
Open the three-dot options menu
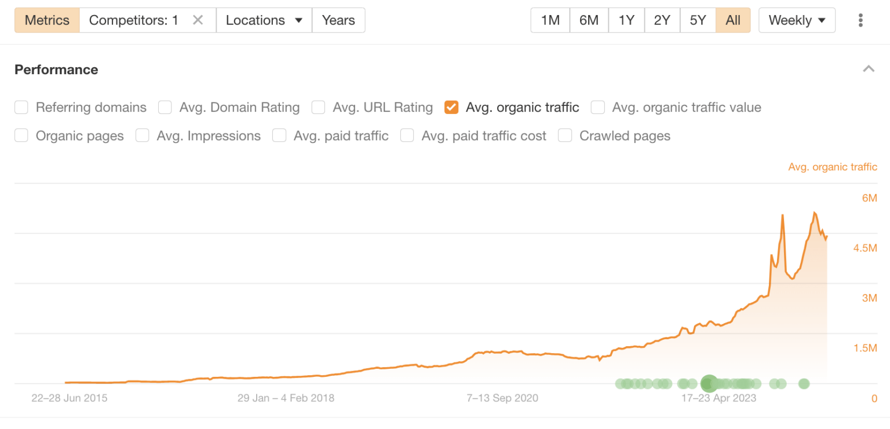[860, 20]
